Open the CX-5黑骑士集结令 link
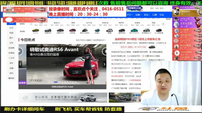The width and height of the screenshot is (202, 113). pyautogui.click(x=119, y=84)
